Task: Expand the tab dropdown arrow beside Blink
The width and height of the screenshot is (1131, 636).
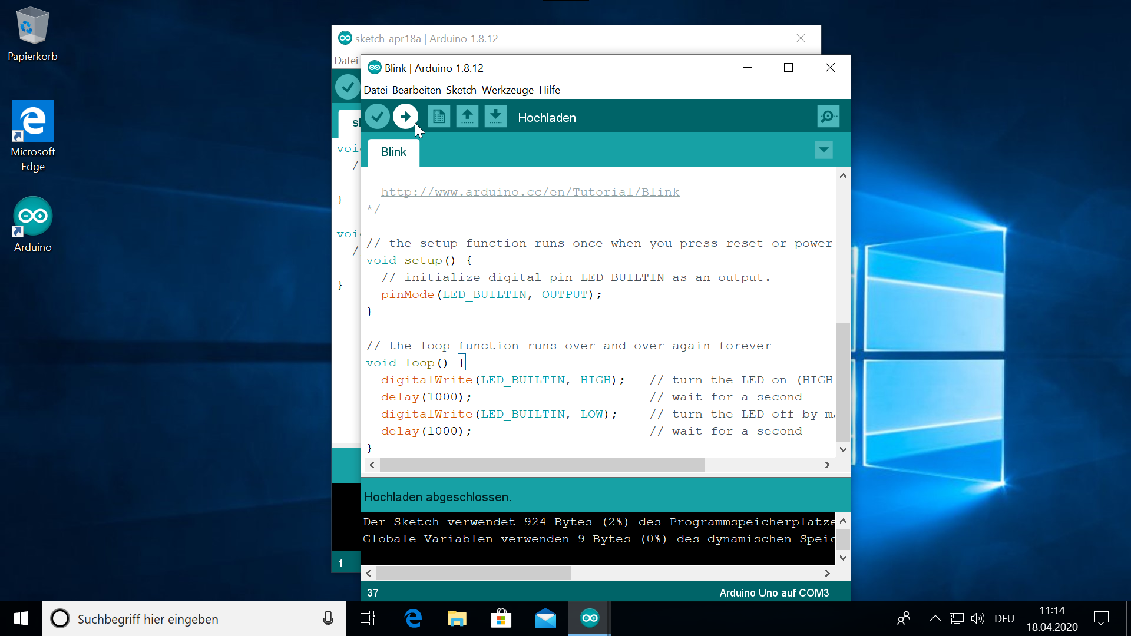Action: (x=824, y=150)
